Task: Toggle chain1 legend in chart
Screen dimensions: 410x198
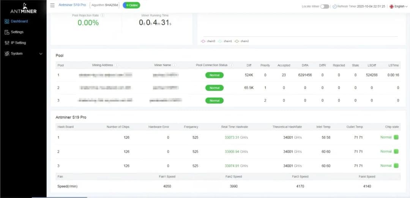Action: point(225,41)
